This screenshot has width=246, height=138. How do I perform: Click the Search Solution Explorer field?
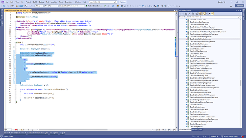point(209,17)
